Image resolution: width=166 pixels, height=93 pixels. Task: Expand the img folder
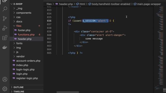coord(14,48)
